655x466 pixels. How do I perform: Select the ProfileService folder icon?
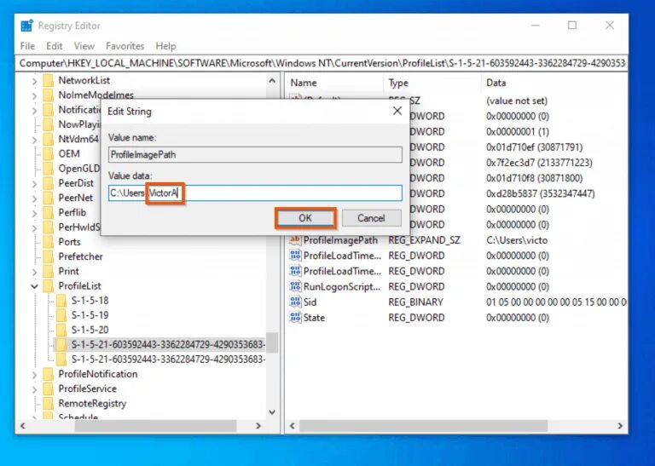(x=49, y=388)
